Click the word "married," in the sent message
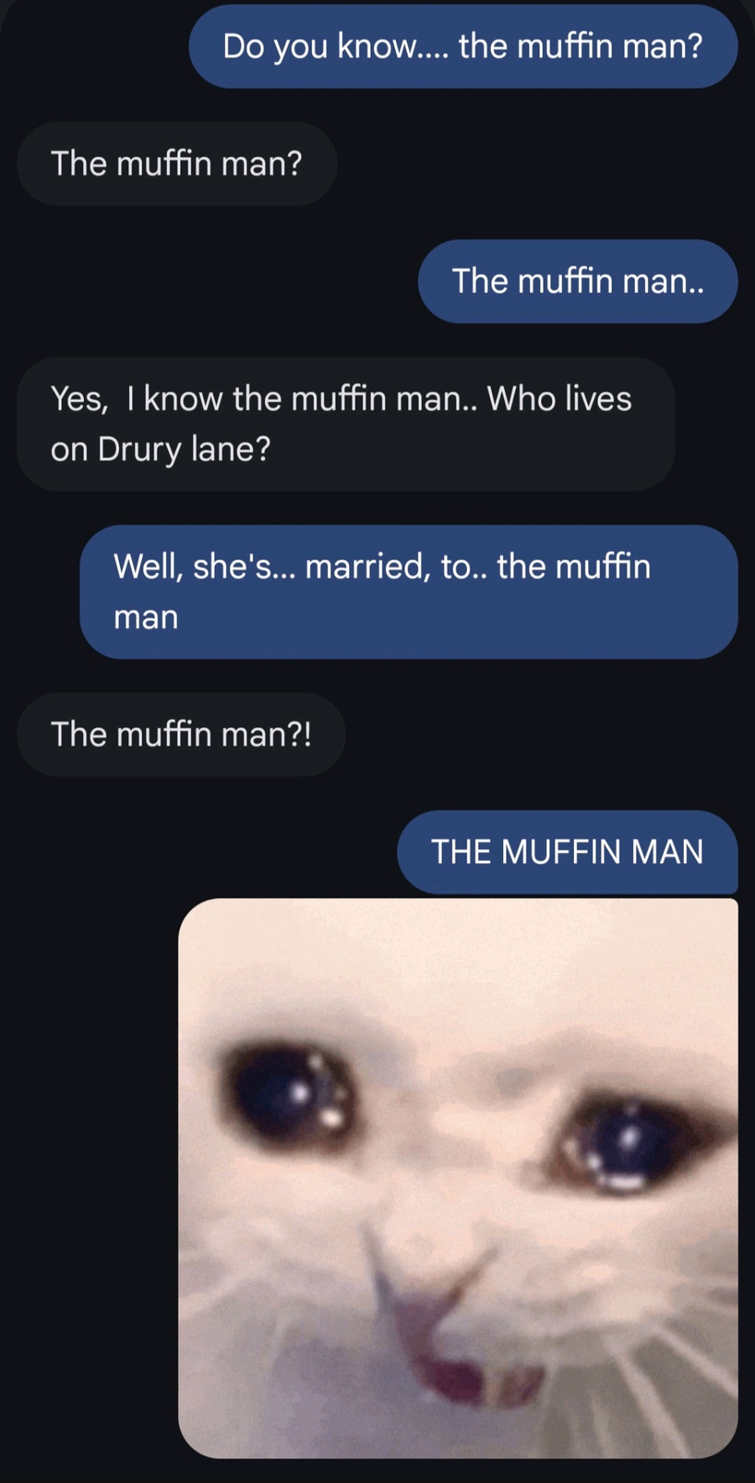This screenshot has height=1483, width=755. coord(368,567)
